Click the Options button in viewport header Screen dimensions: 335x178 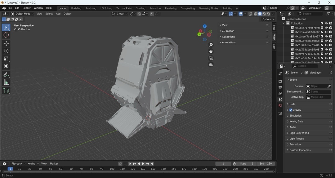(x=268, y=19)
